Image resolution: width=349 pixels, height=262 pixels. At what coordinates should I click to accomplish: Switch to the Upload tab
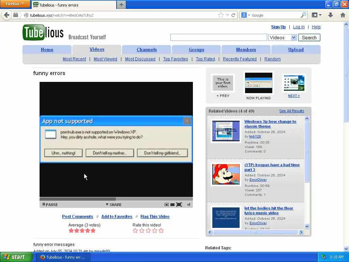296,49
